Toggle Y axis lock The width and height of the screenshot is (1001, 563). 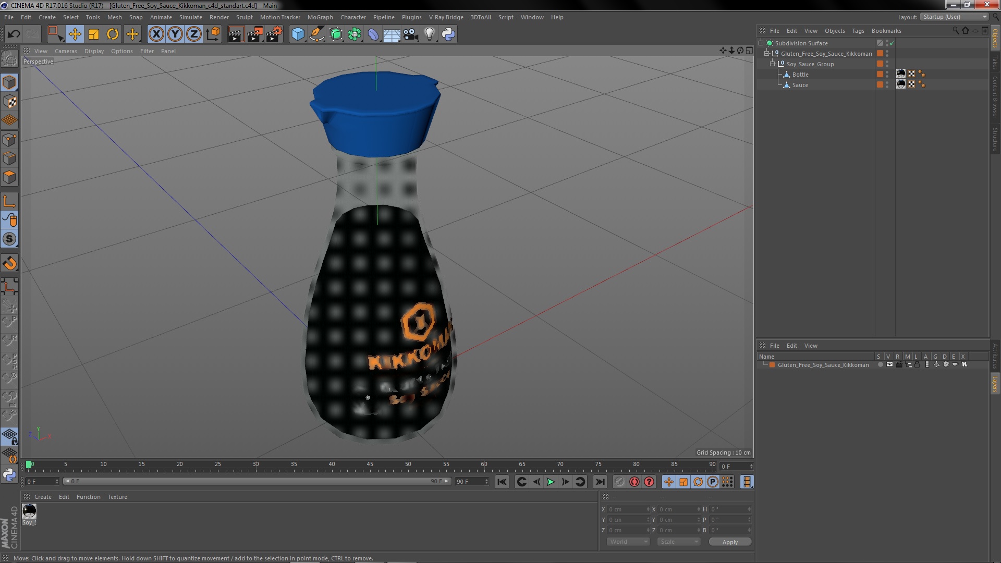coord(175,34)
